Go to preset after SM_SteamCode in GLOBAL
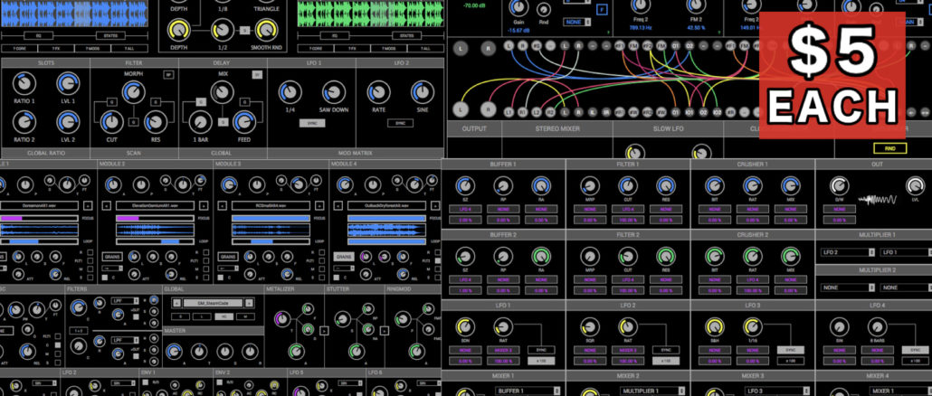This screenshot has height=396, width=932. coord(249,303)
